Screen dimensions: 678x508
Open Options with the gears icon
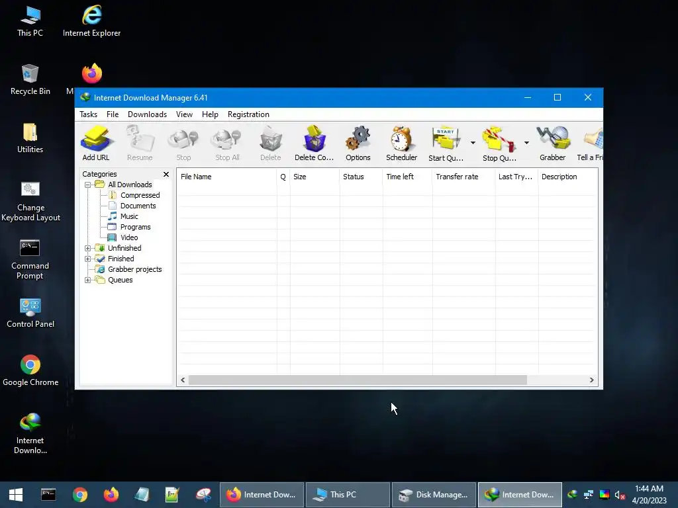click(358, 143)
